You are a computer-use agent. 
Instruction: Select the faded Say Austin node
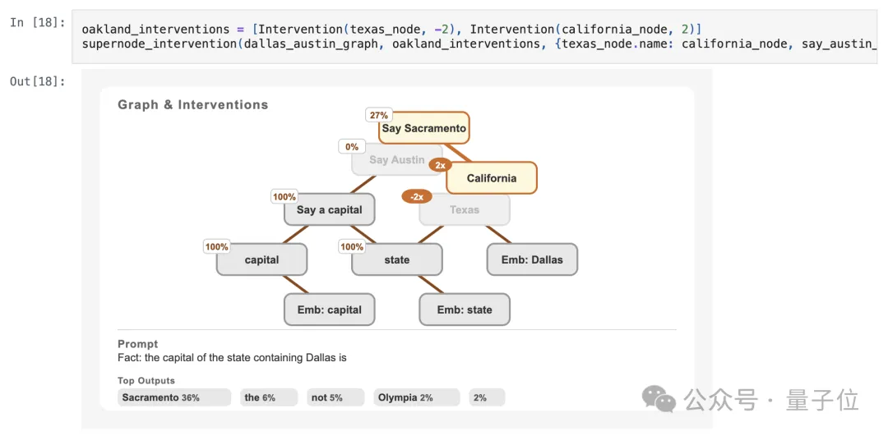396,160
